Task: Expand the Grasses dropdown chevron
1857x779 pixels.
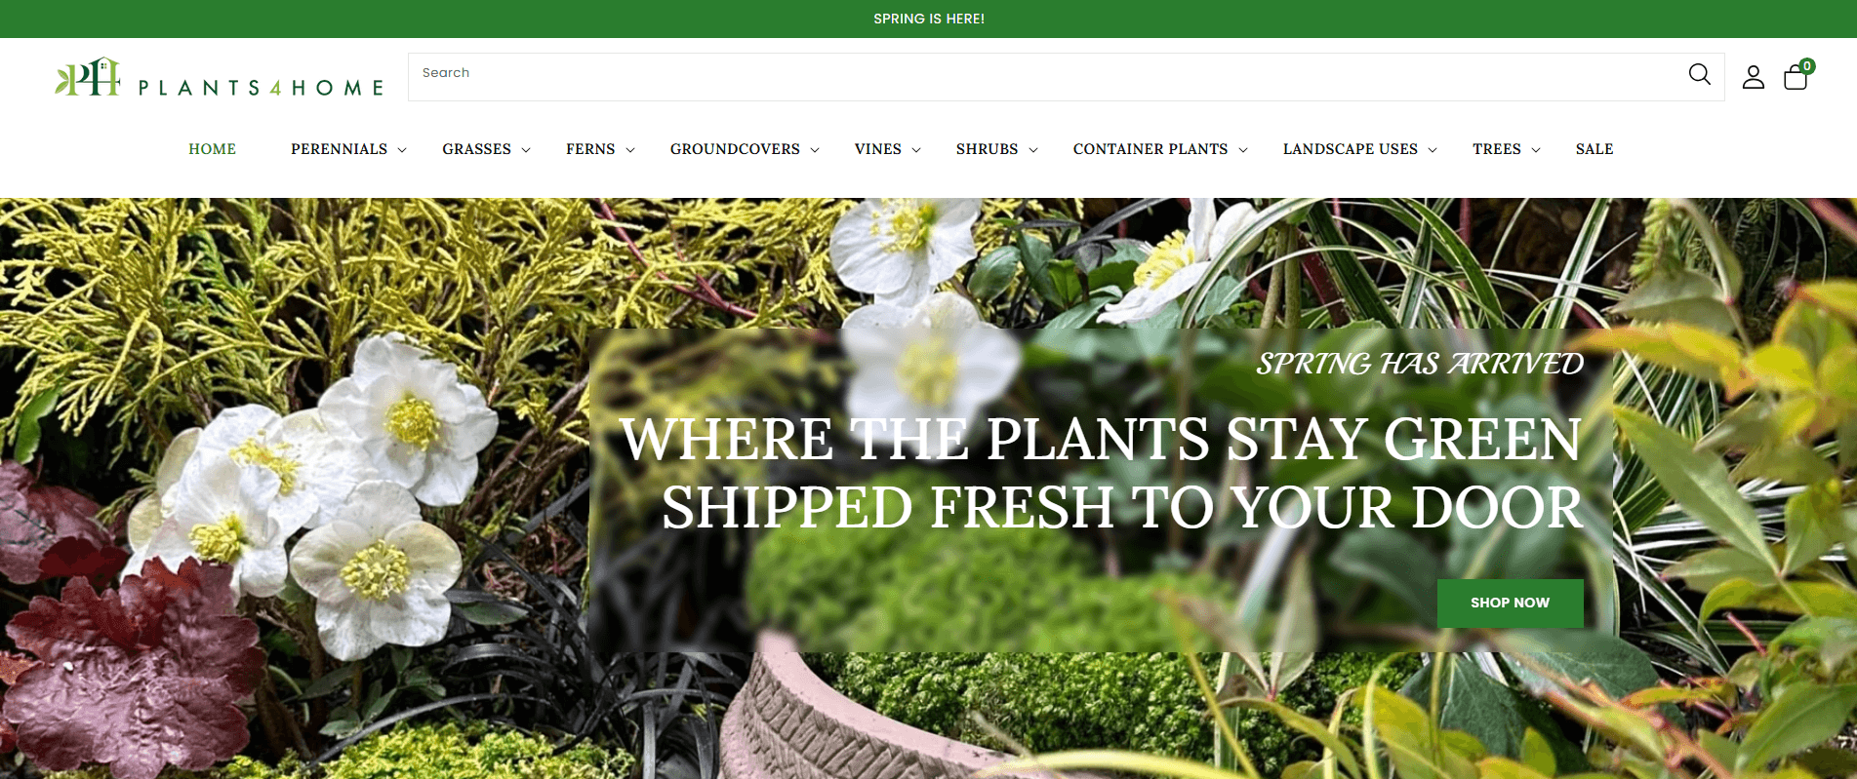Action: [526, 150]
